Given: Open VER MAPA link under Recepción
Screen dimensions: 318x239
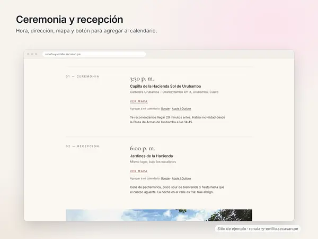Looking at the screenshot, I should pos(139,171).
